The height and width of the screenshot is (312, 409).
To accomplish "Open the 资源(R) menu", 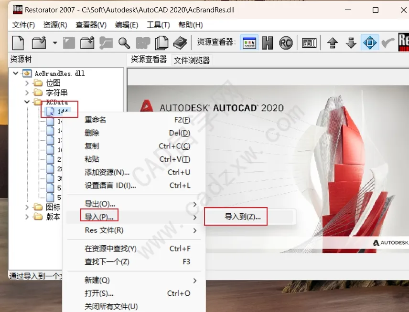I will point(55,25).
